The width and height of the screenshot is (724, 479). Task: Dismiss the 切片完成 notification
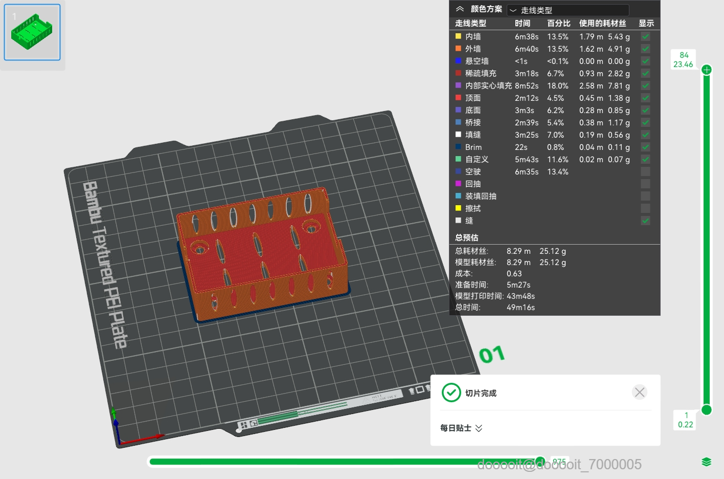(640, 392)
